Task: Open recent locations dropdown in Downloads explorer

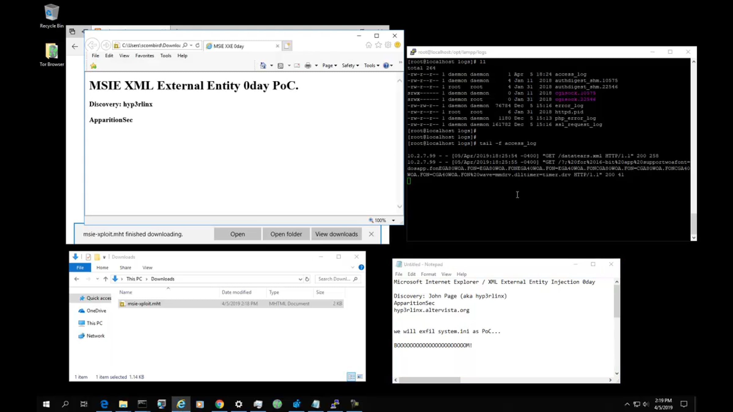Action: 97,279
